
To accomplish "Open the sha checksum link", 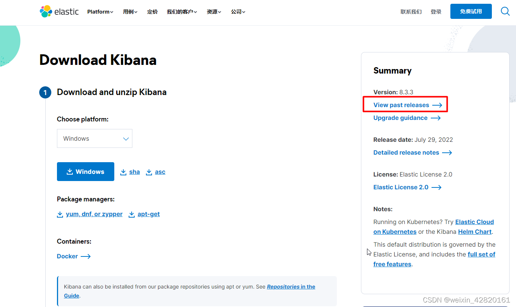I will pyautogui.click(x=135, y=172).
